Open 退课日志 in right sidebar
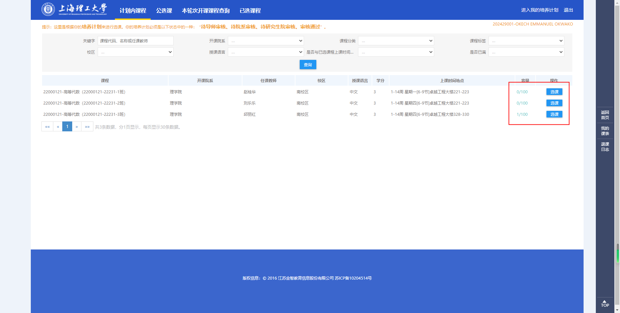 coord(605,147)
